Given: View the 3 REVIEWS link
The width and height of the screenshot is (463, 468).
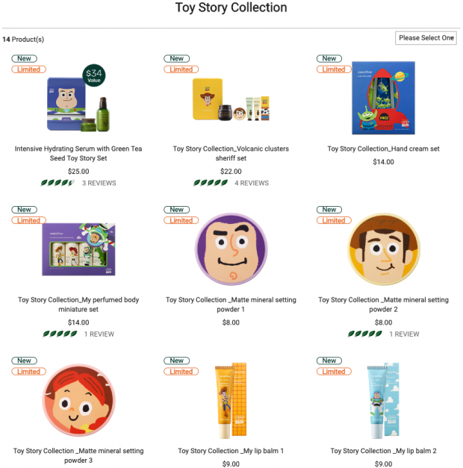Looking at the screenshot, I should coord(99,183).
